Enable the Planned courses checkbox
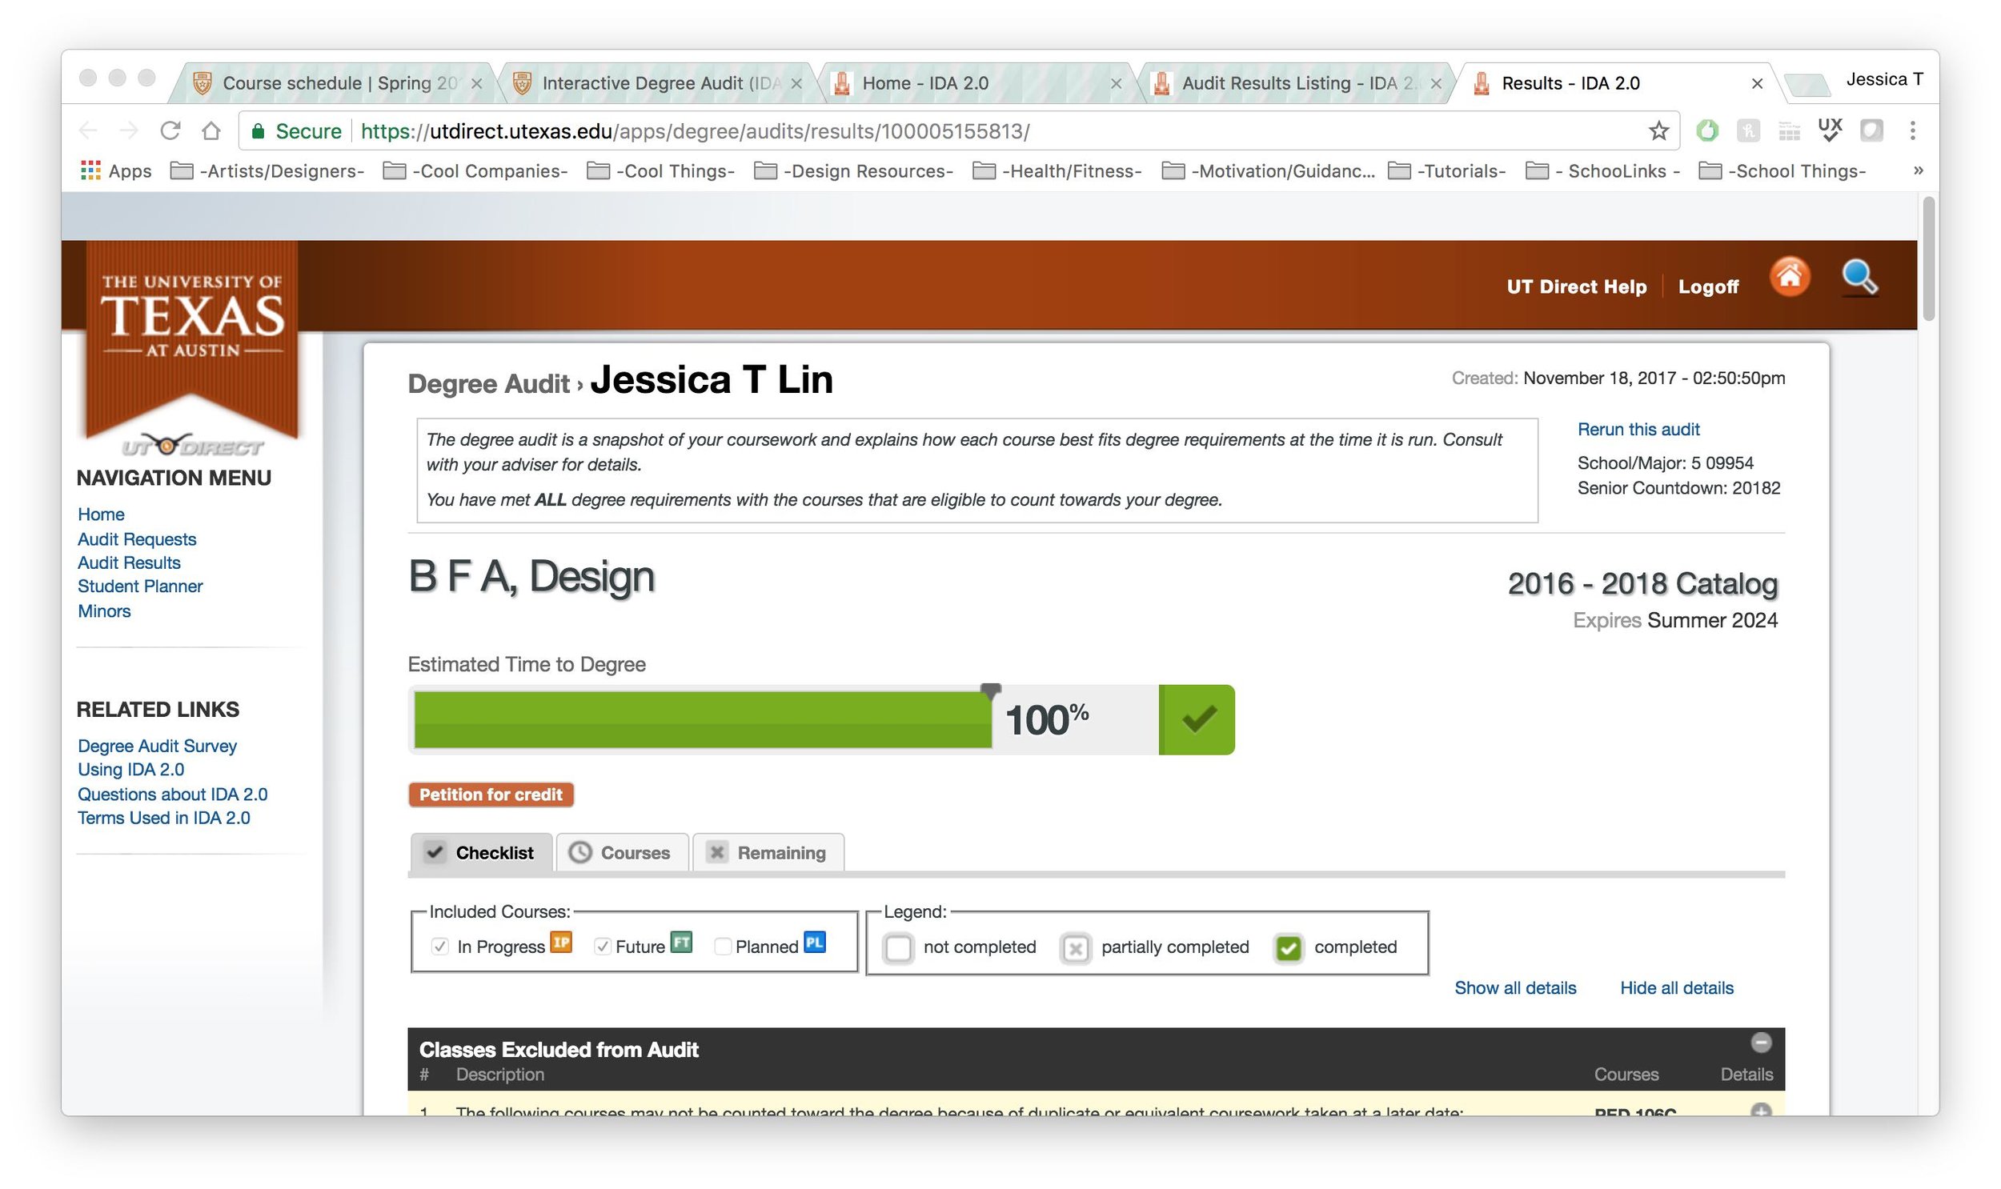 pos(722,947)
